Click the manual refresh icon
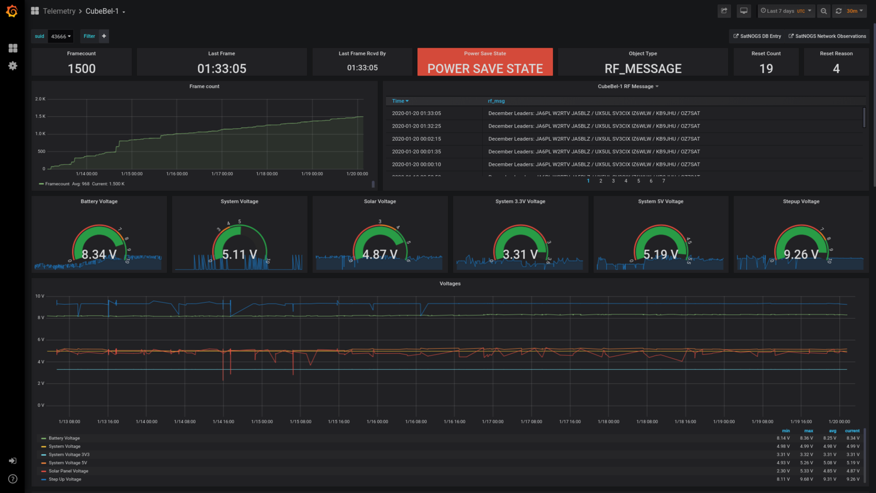The image size is (876, 493). 838,11
